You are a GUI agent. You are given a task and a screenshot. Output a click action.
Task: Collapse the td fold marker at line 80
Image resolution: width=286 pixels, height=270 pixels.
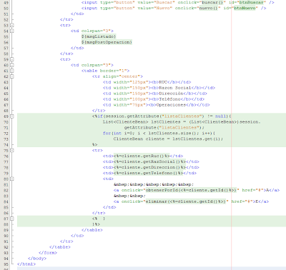click(12, 179)
